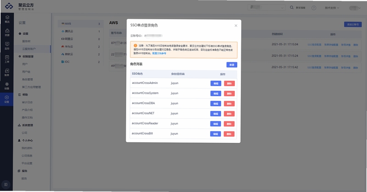
Task: Click the SSO角色 column header
Action: (137, 74)
